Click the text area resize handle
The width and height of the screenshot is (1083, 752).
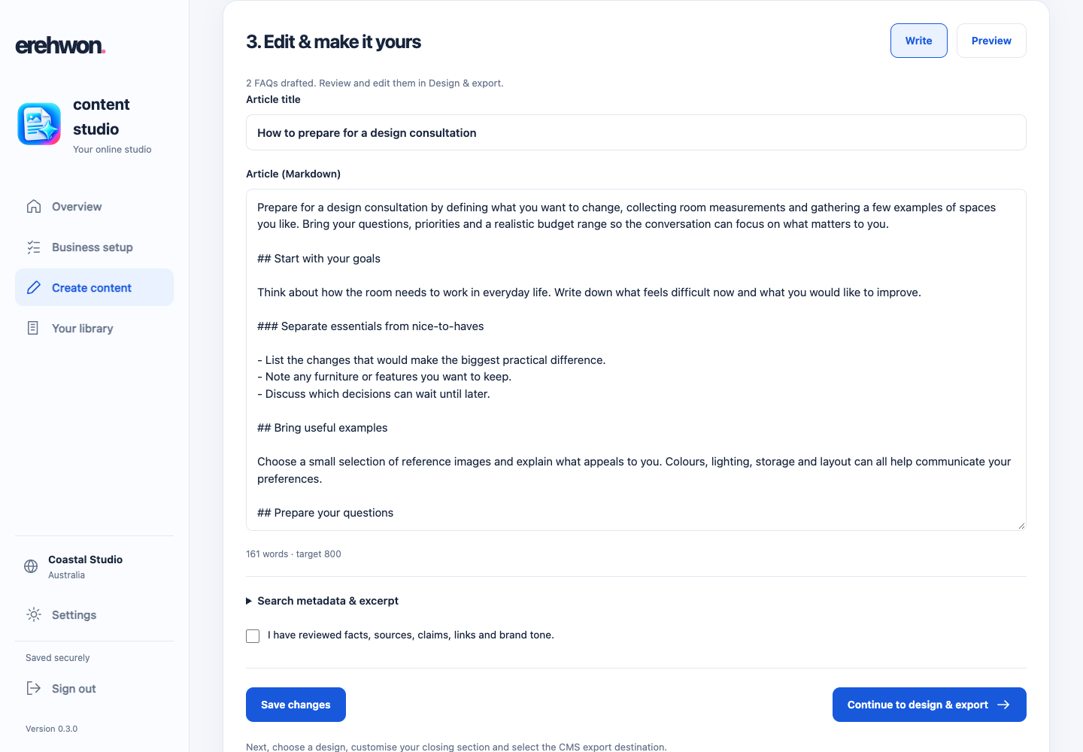click(1021, 526)
